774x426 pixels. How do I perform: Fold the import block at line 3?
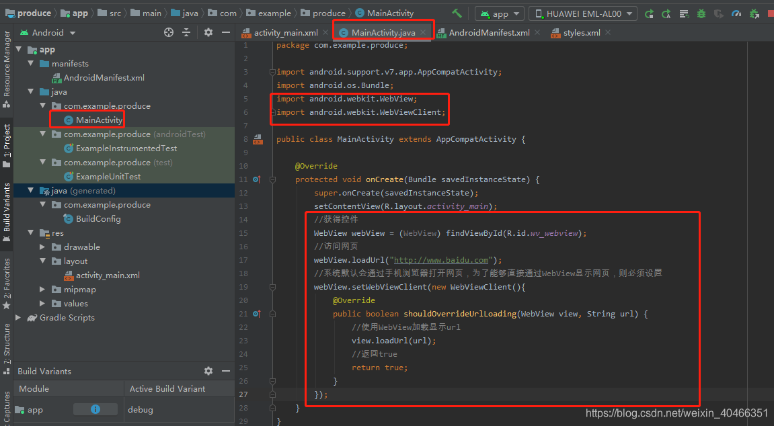(x=272, y=72)
